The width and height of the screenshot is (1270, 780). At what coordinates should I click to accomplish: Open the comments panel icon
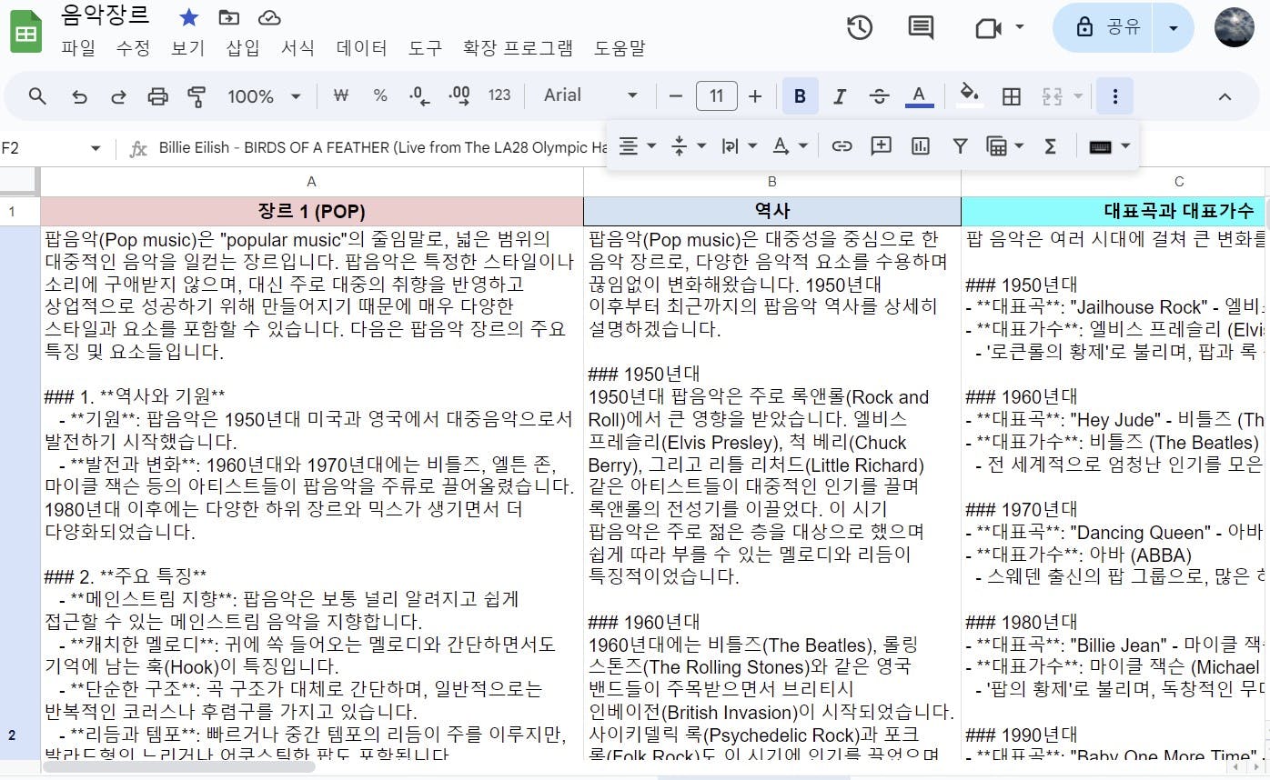(921, 27)
